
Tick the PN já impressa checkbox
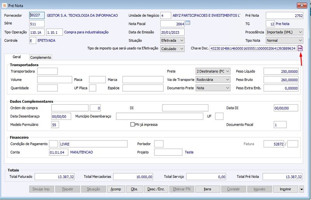point(133,125)
